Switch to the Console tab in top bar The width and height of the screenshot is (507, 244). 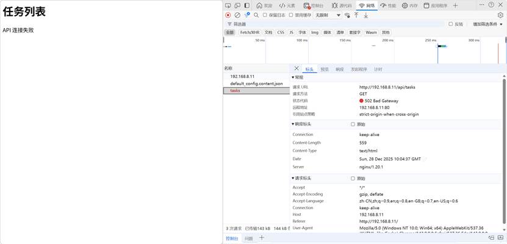click(314, 5)
